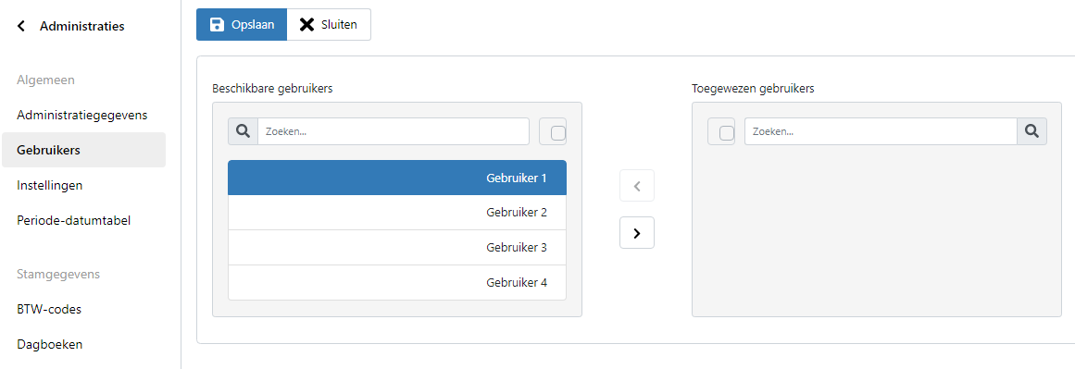The height and width of the screenshot is (369, 1075).
Task: Select Gebruiker 2 in the list
Action: (397, 212)
